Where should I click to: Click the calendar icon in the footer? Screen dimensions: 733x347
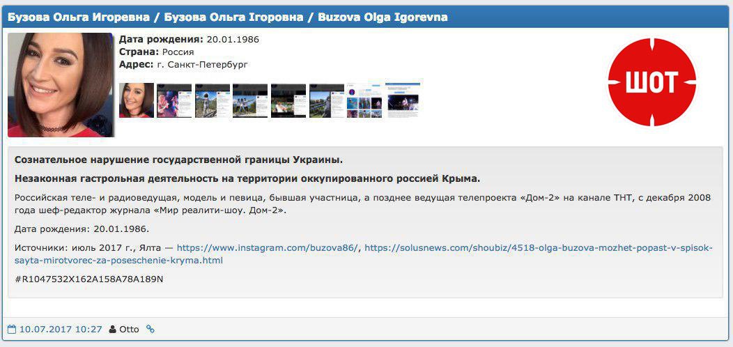click(12, 329)
